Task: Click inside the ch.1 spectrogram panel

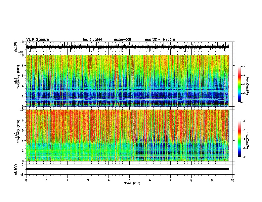Action: 129,81
